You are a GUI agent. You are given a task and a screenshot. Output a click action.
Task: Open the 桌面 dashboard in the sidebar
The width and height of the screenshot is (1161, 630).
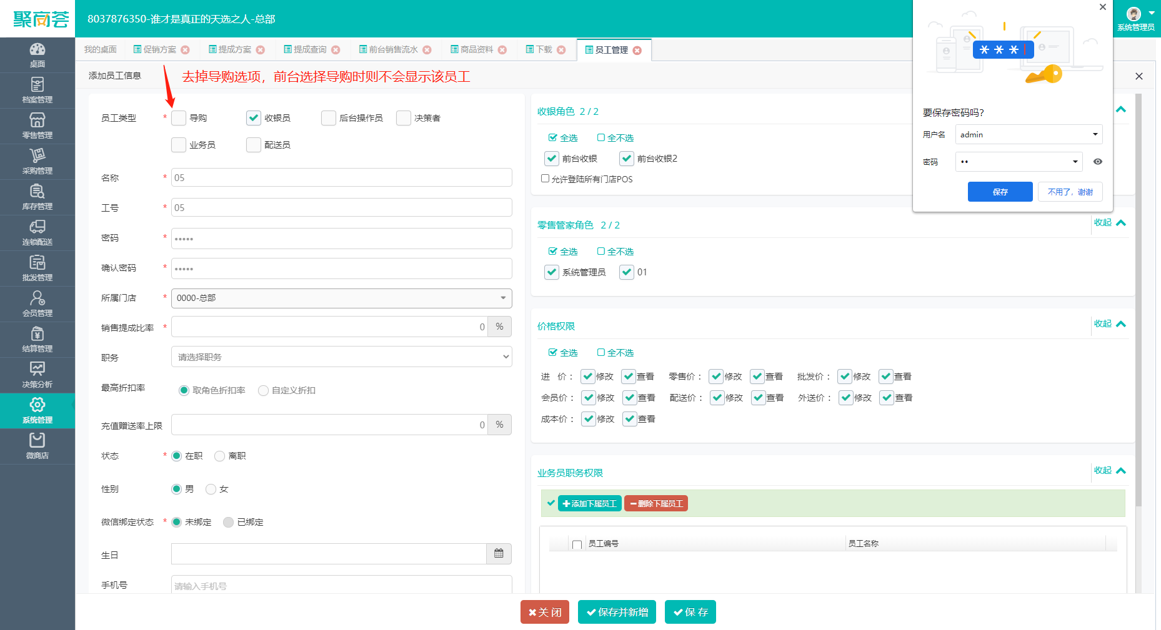pyautogui.click(x=37, y=55)
